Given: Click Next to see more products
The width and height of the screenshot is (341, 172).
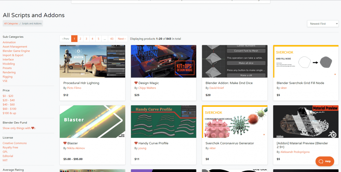Looking at the screenshot, I should pyautogui.click(x=121, y=38).
